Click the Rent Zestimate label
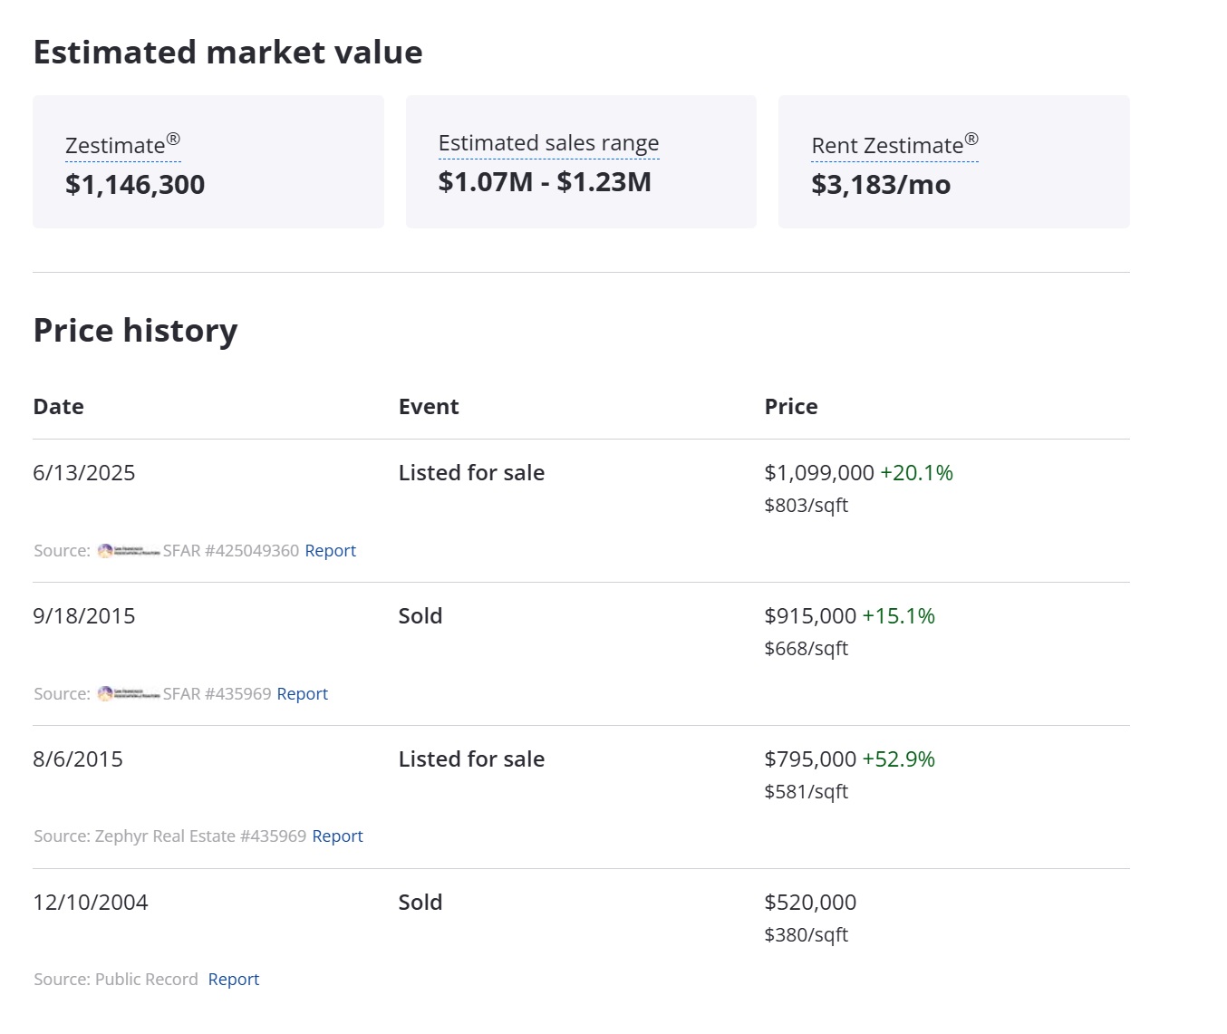This screenshot has width=1227, height=1034. 894,145
